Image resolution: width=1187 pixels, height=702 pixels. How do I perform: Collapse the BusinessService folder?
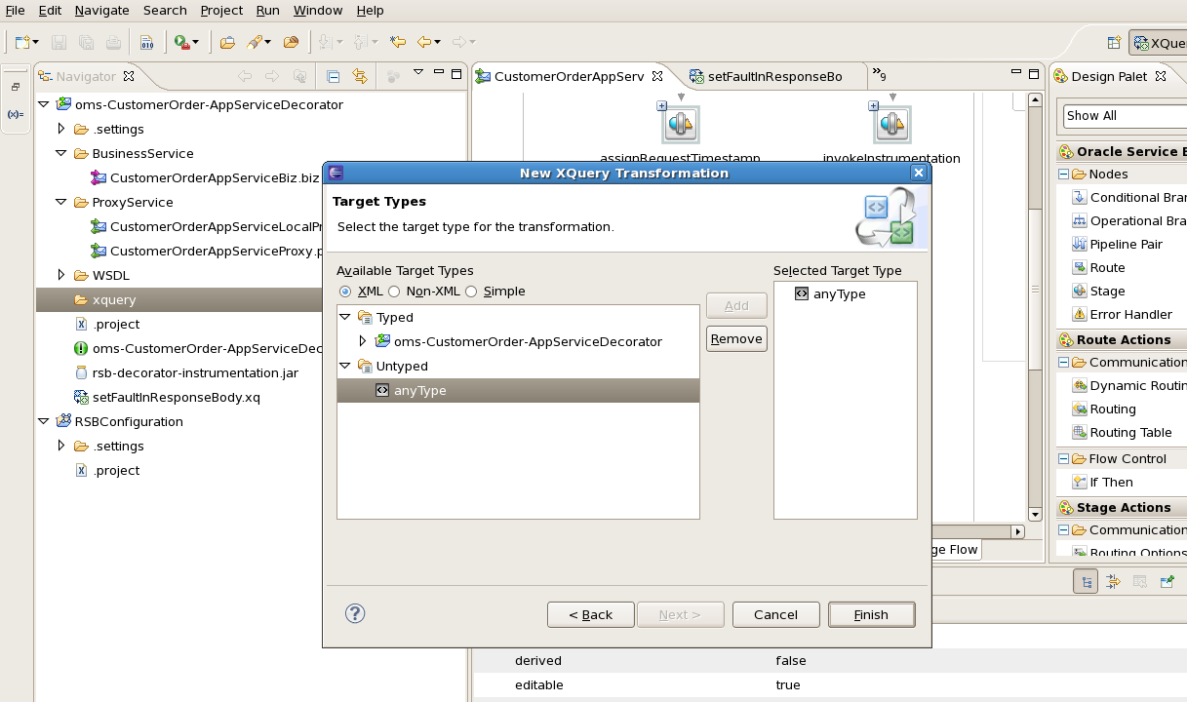(x=60, y=153)
